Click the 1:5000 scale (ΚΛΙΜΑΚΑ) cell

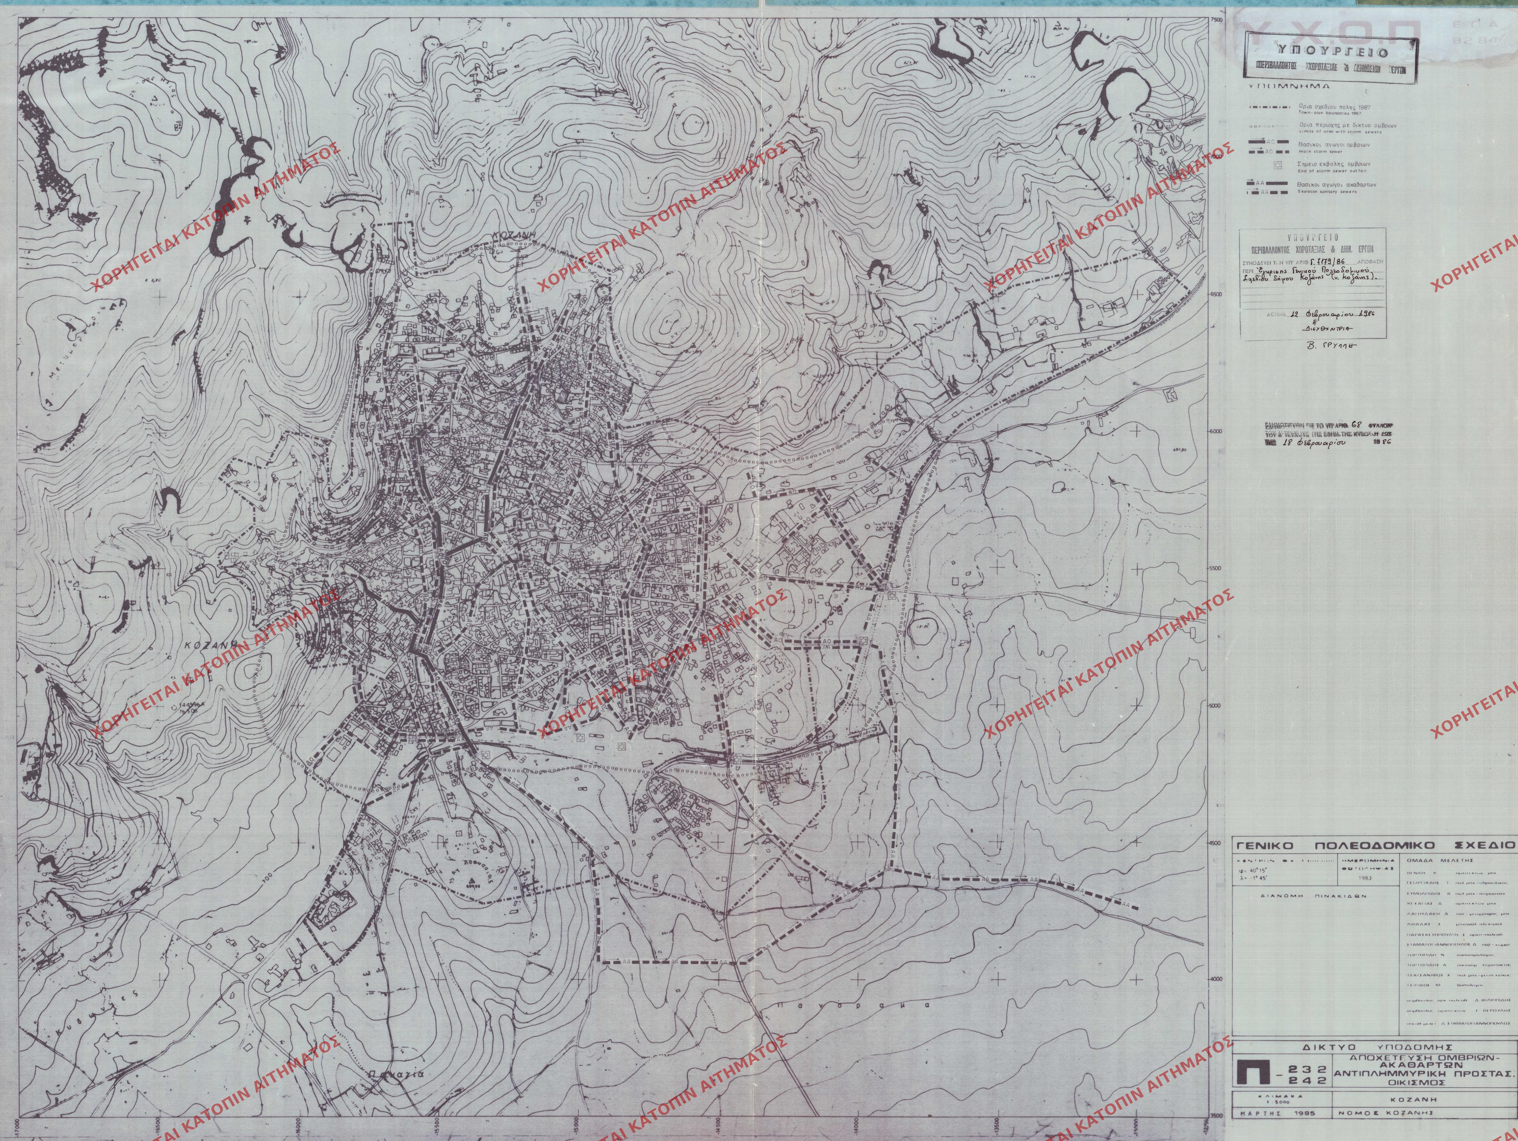(x=1282, y=1099)
